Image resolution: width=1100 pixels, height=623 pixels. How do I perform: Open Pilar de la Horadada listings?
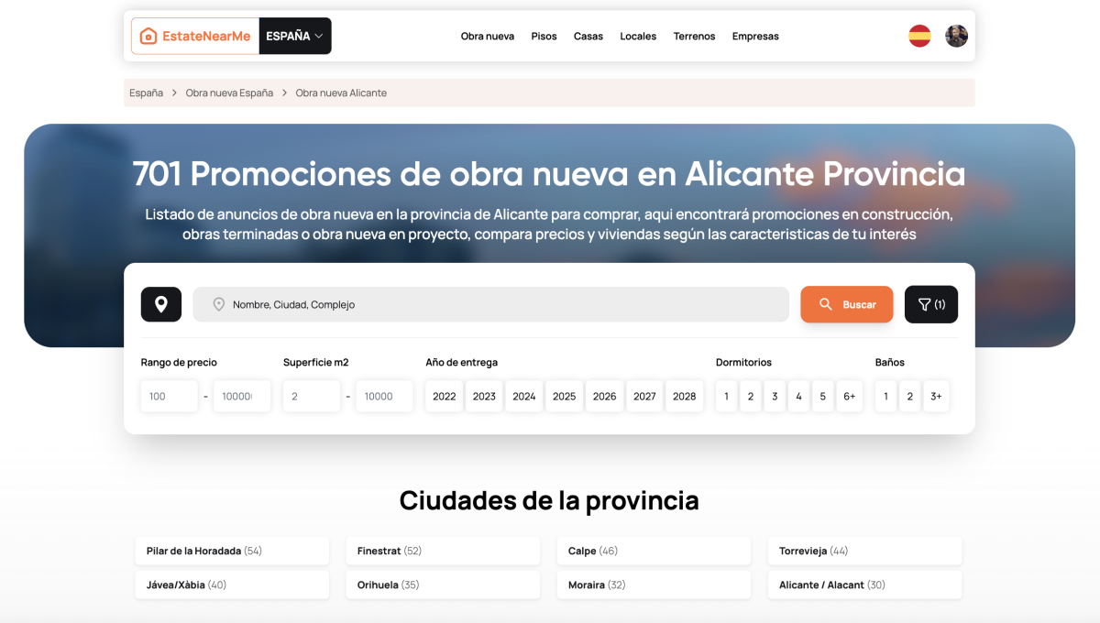click(231, 551)
